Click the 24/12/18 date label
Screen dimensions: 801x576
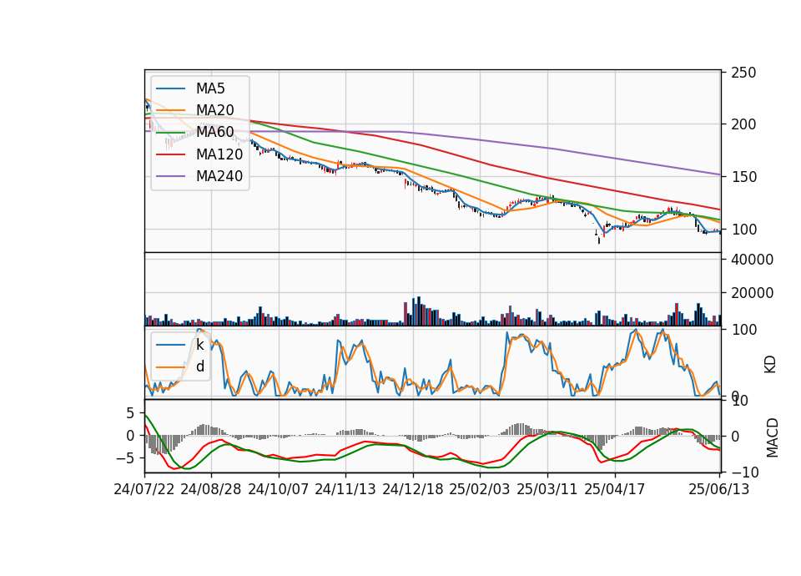pos(413,489)
